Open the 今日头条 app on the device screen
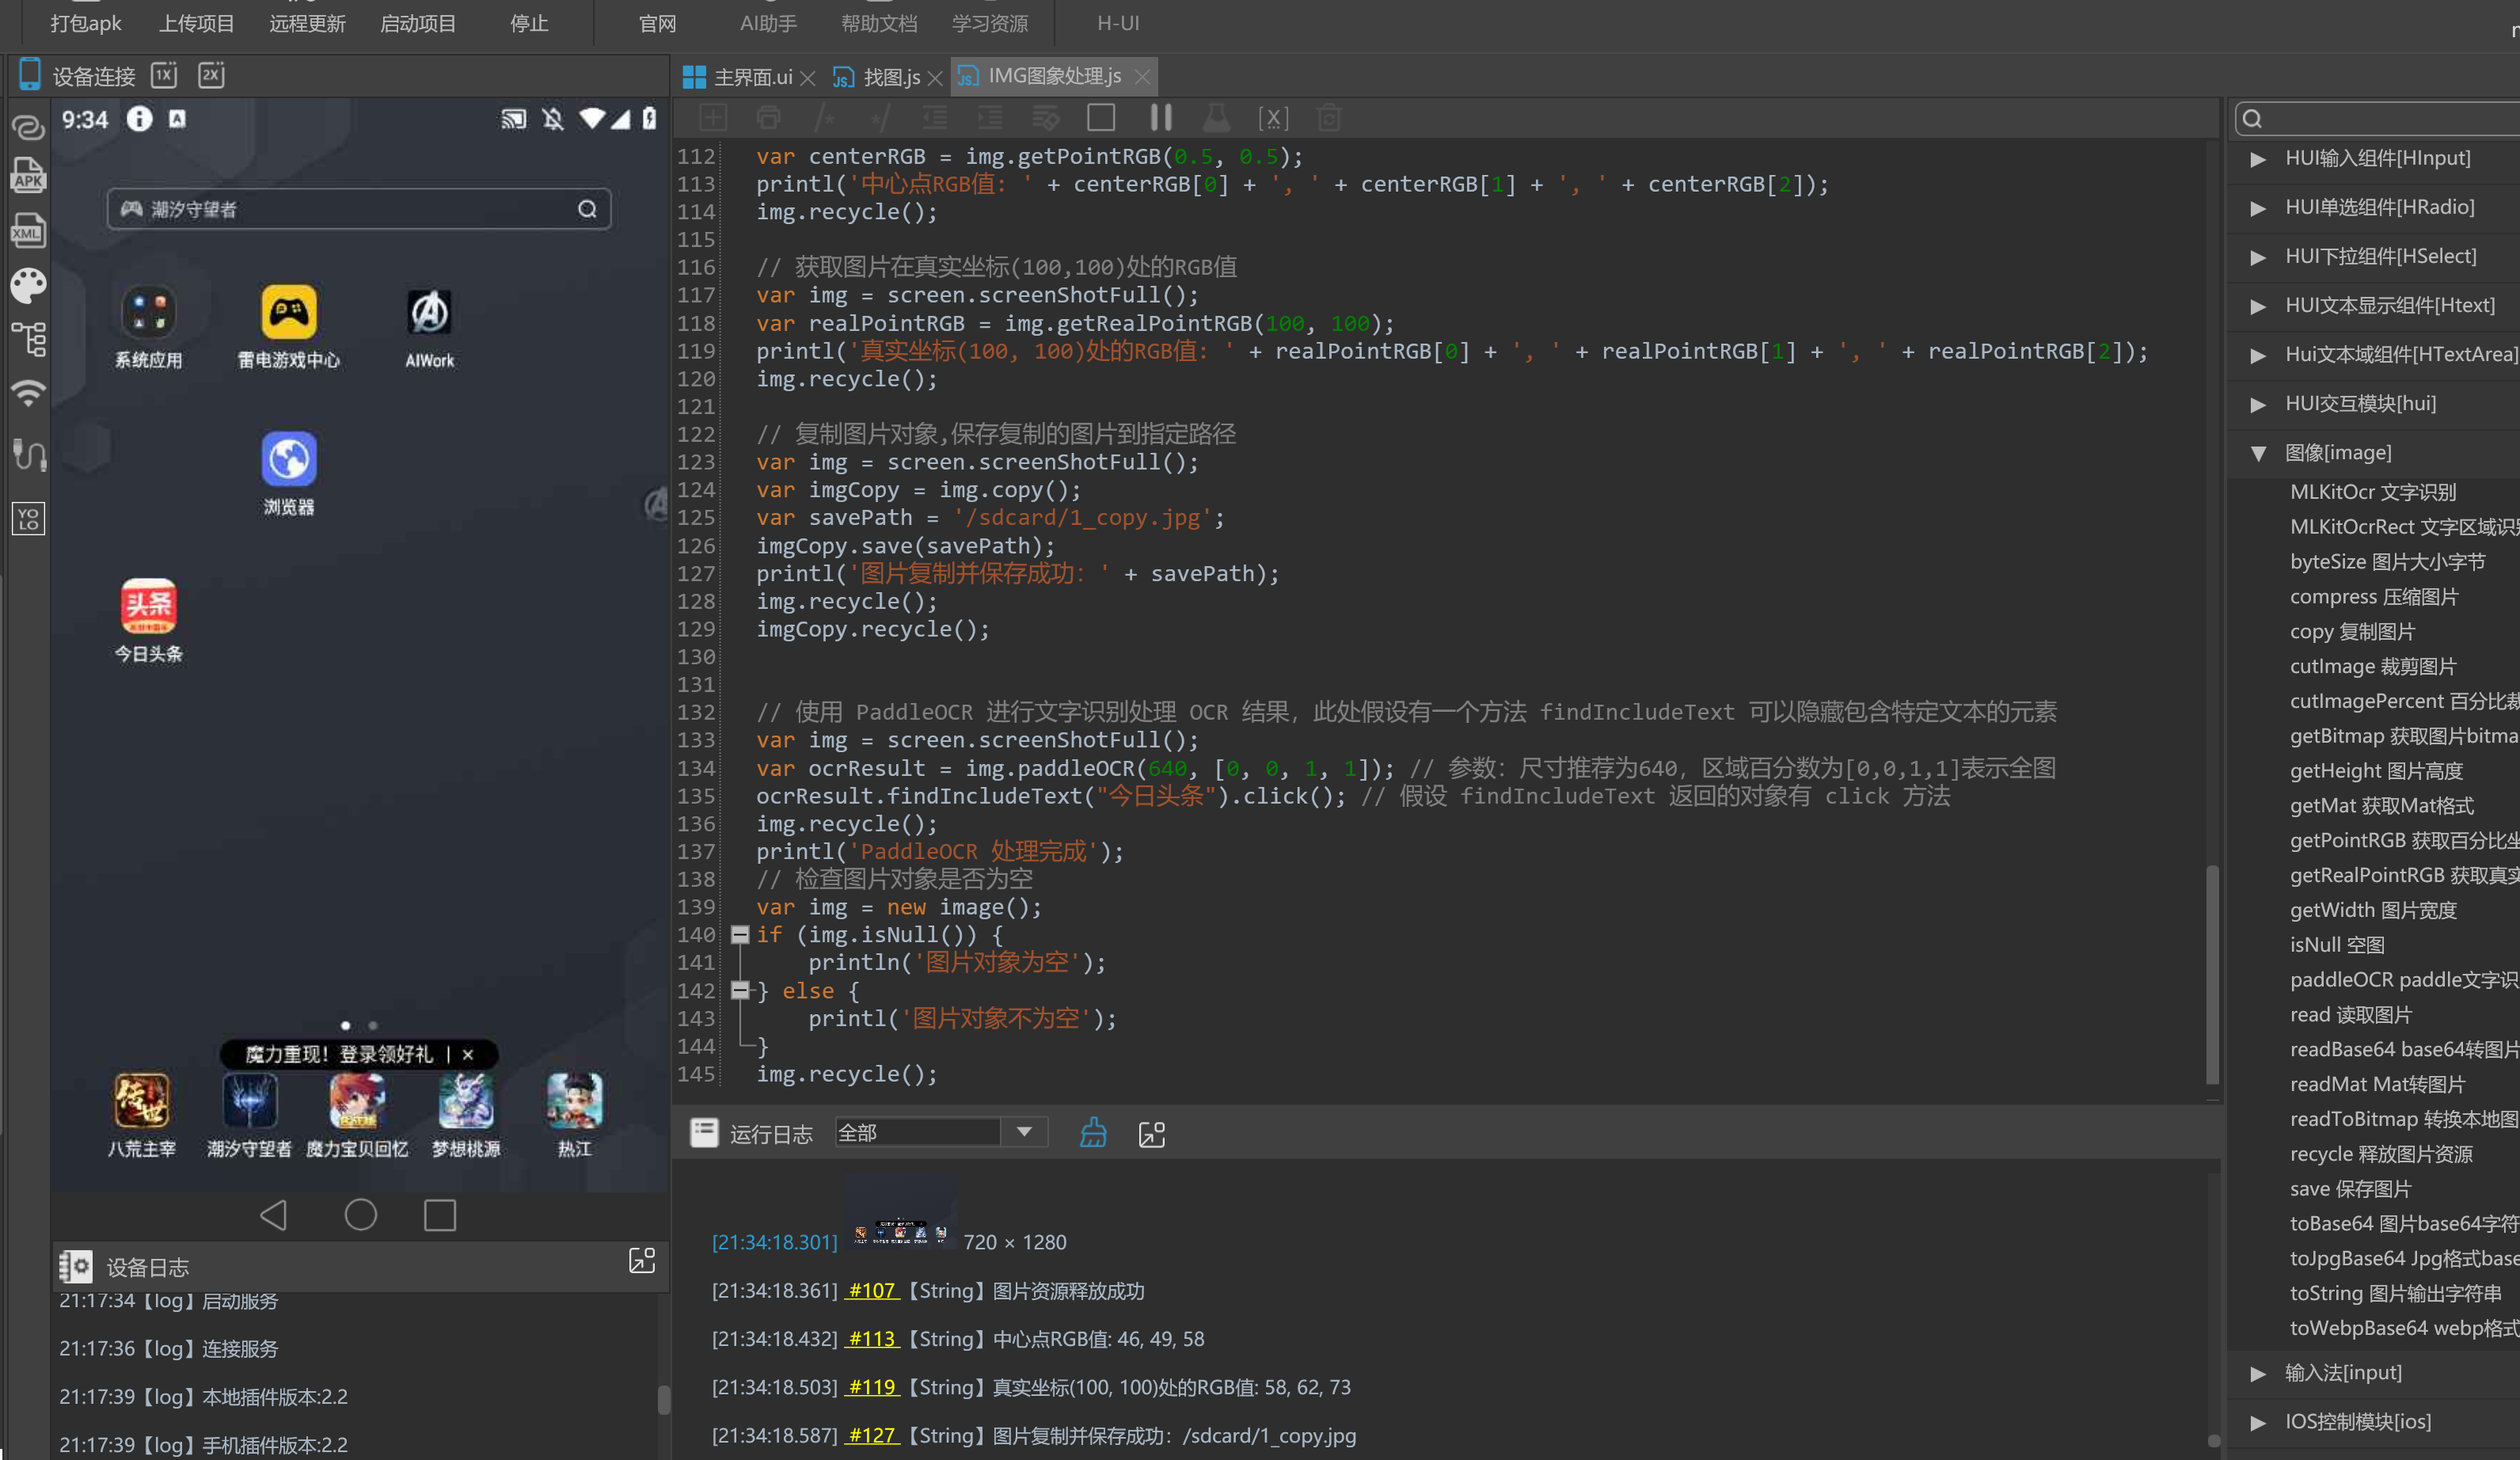This screenshot has height=1460, width=2520. 148,620
